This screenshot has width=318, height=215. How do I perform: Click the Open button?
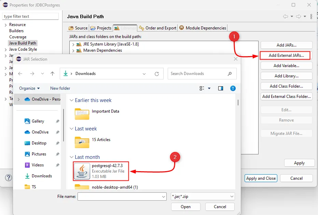point(185,207)
